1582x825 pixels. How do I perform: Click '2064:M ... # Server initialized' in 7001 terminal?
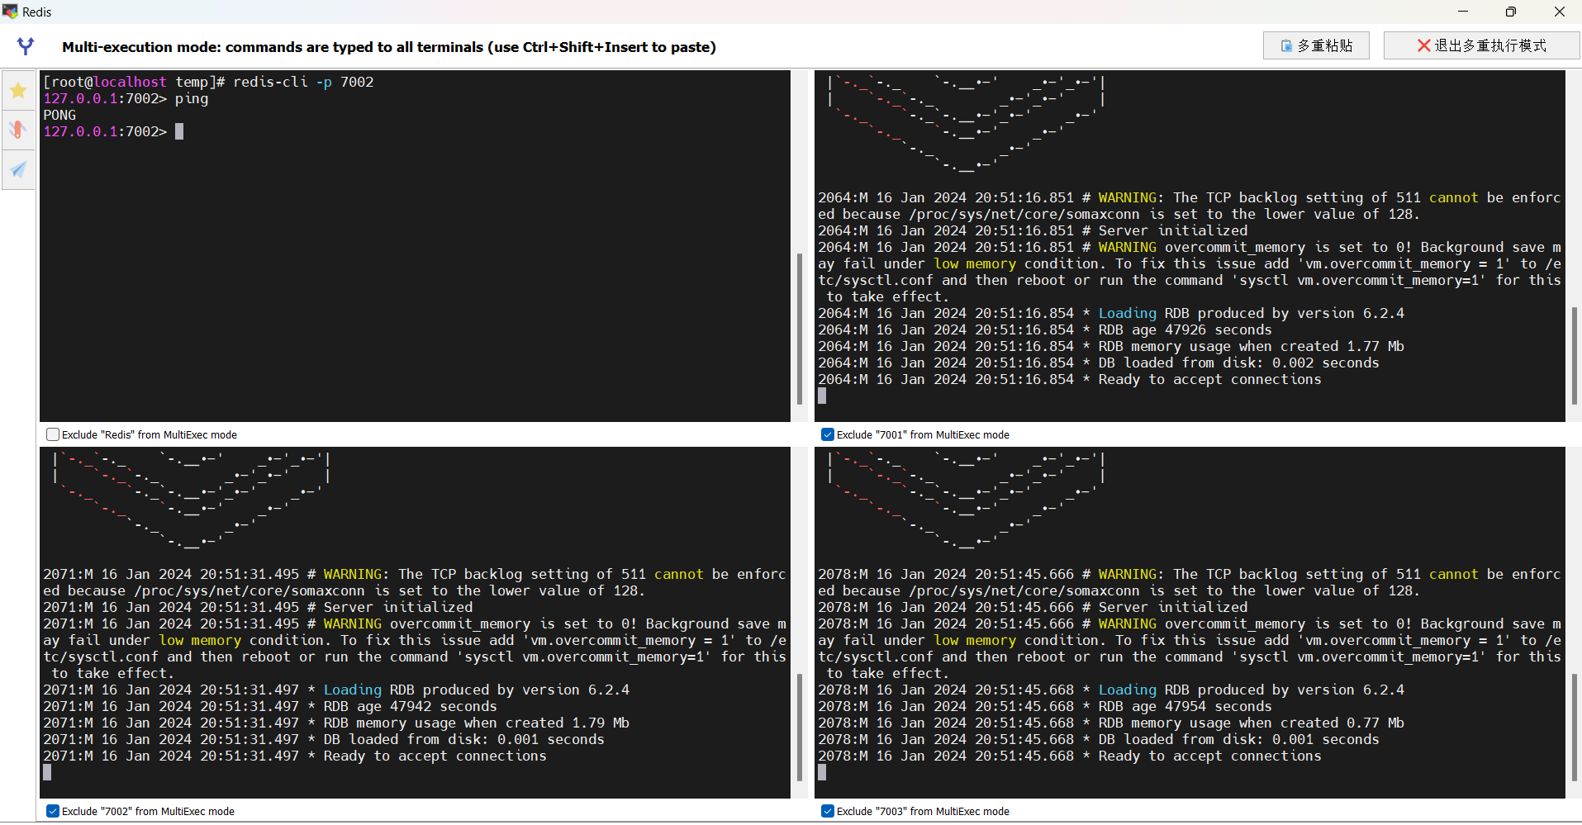coord(1033,230)
